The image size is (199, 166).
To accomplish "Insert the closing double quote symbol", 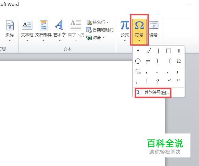I will [178, 80].
